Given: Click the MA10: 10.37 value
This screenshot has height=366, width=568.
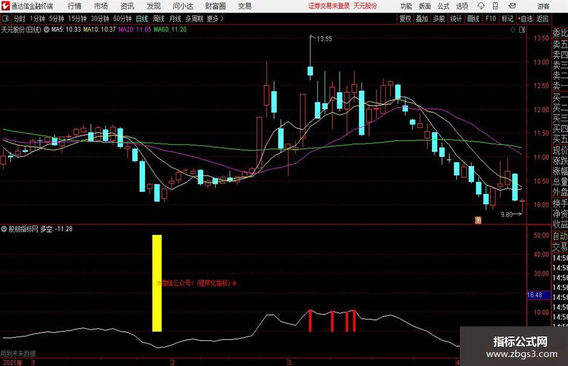Looking at the screenshot, I should [x=99, y=29].
